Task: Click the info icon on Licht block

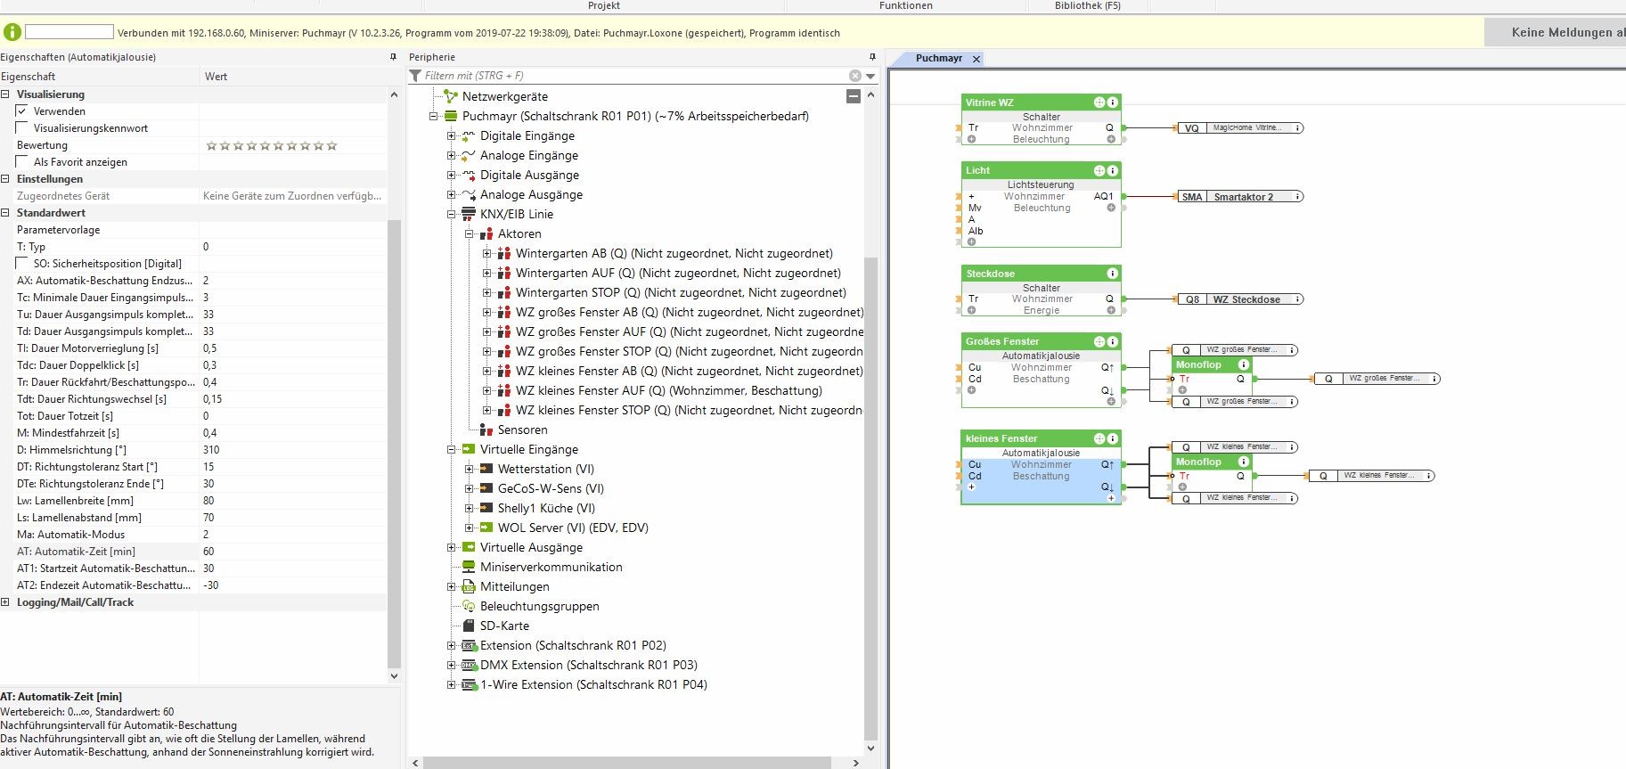Action: click(1112, 170)
